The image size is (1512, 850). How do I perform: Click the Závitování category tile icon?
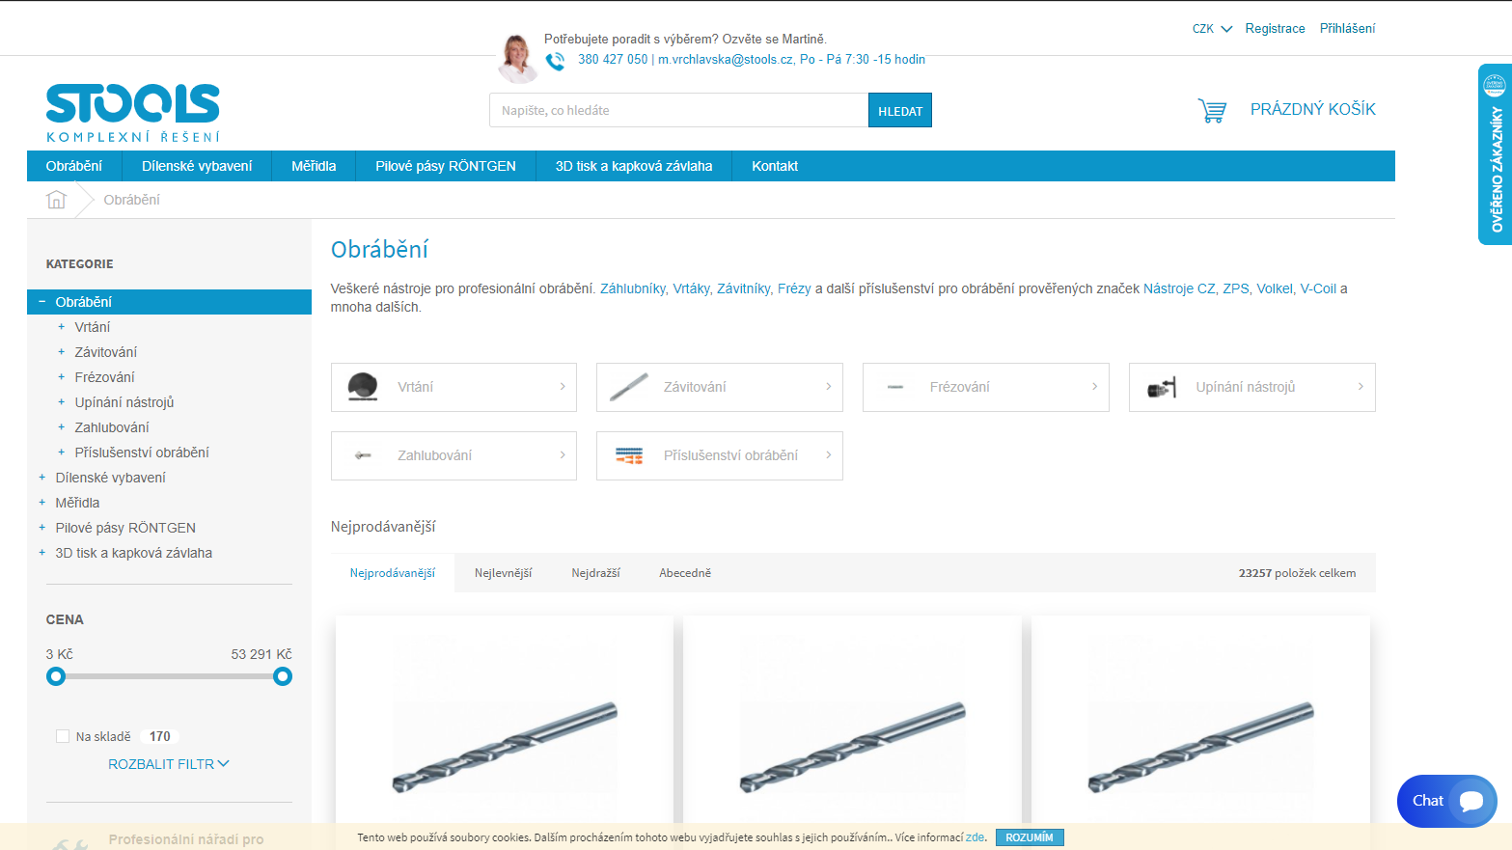(x=629, y=387)
